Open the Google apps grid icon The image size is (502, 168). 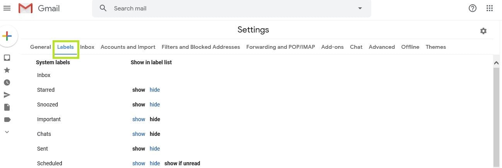coord(490,8)
